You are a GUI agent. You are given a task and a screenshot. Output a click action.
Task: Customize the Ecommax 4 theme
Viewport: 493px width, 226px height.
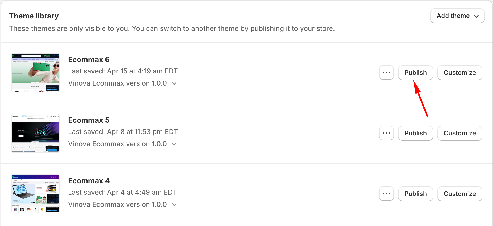[x=460, y=194]
